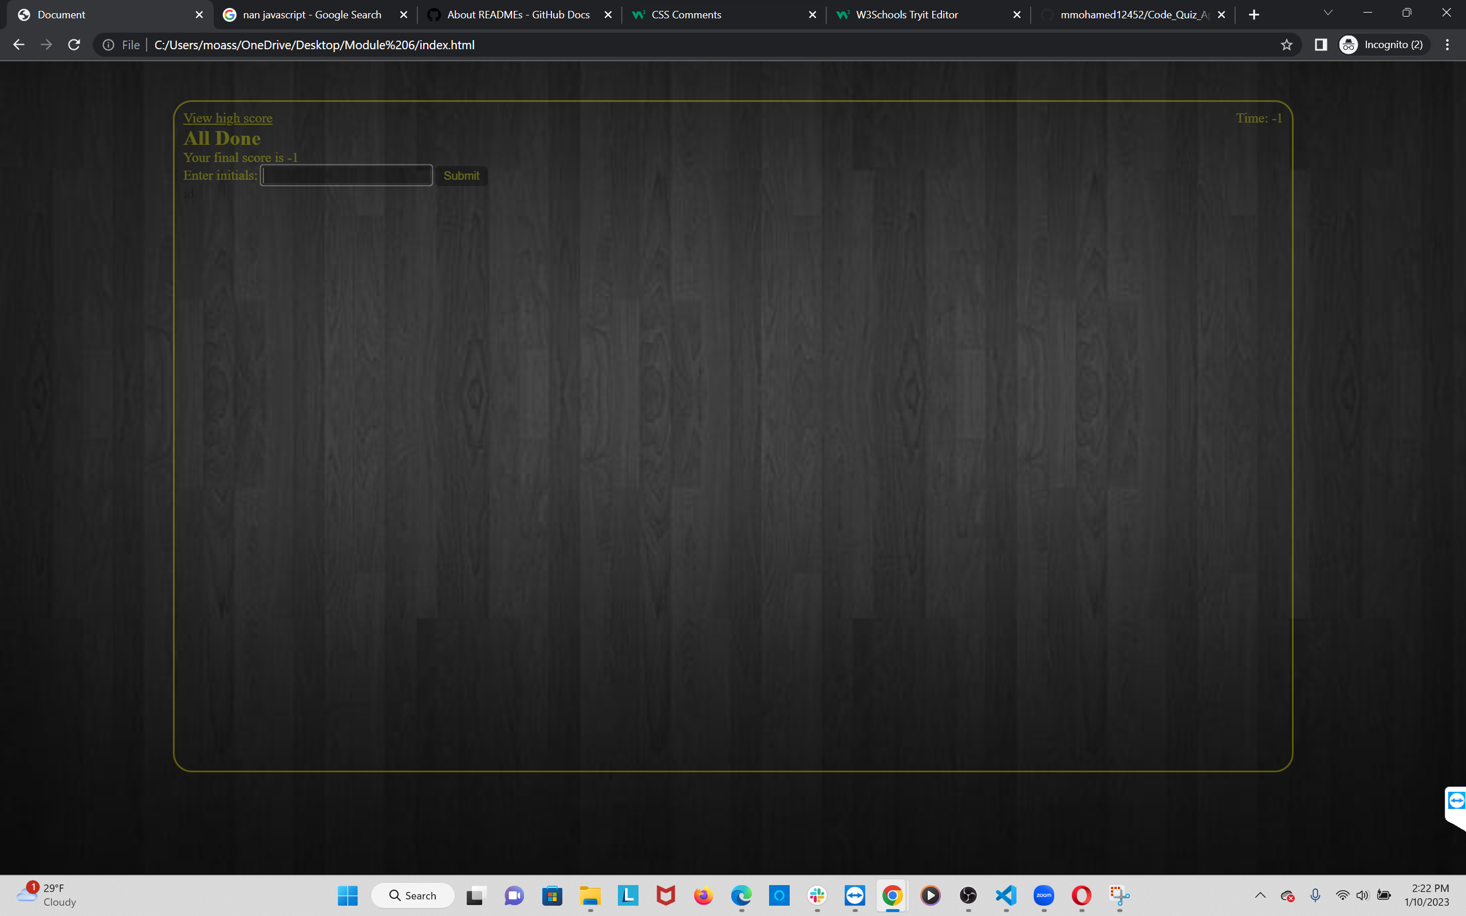The width and height of the screenshot is (1466, 916).
Task: Click the file site info icon
Action: [108, 45]
